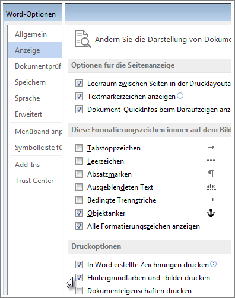Switch to the Speichern category
This screenshot has width=235, height=298.
tap(35, 82)
